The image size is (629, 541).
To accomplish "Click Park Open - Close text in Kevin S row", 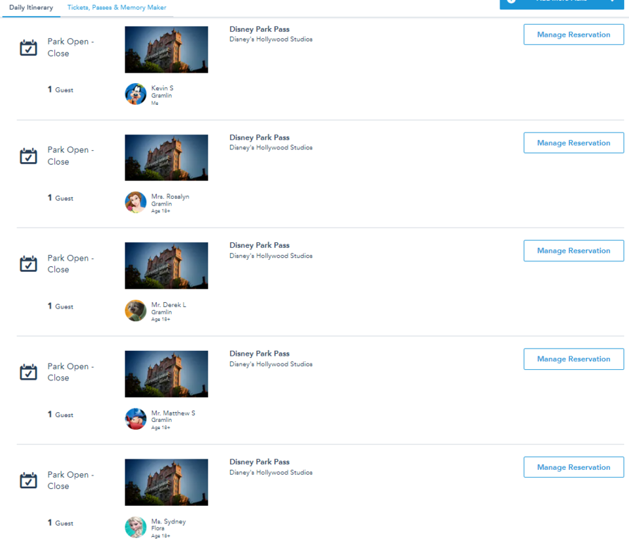I will pyautogui.click(x=70, y=47).
